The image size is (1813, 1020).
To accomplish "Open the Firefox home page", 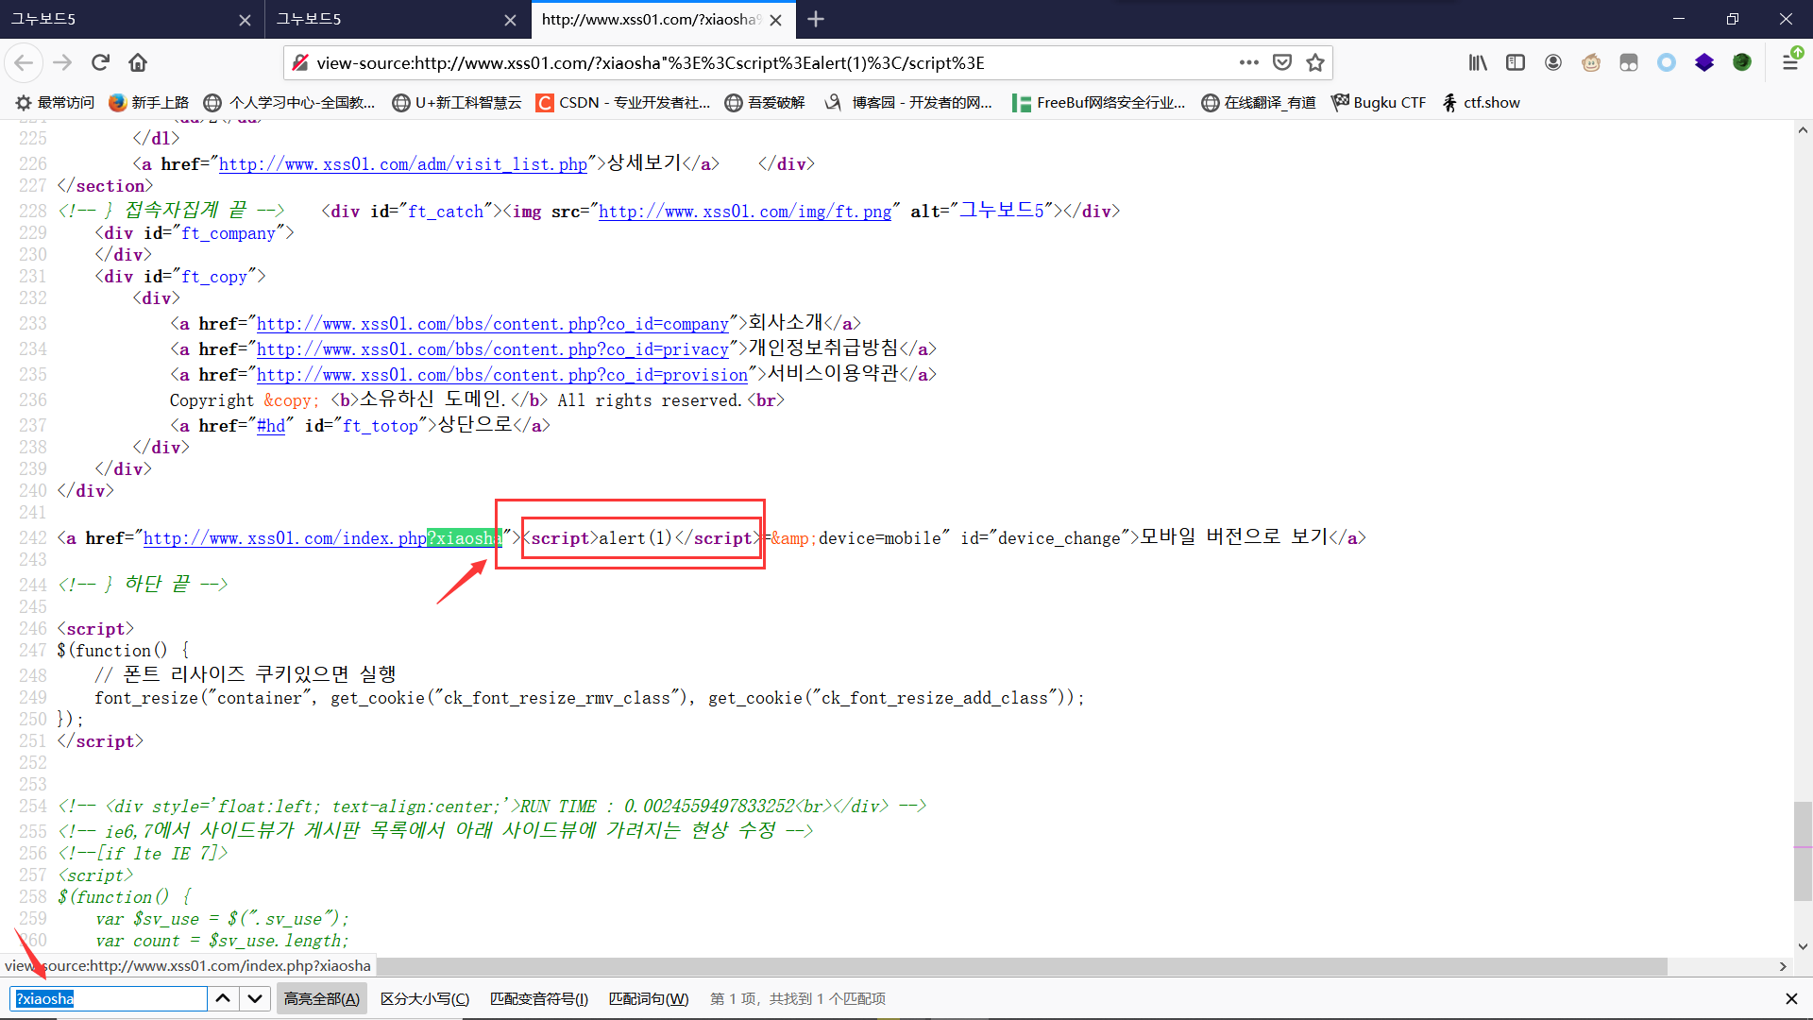I will (x=138, y=62).
